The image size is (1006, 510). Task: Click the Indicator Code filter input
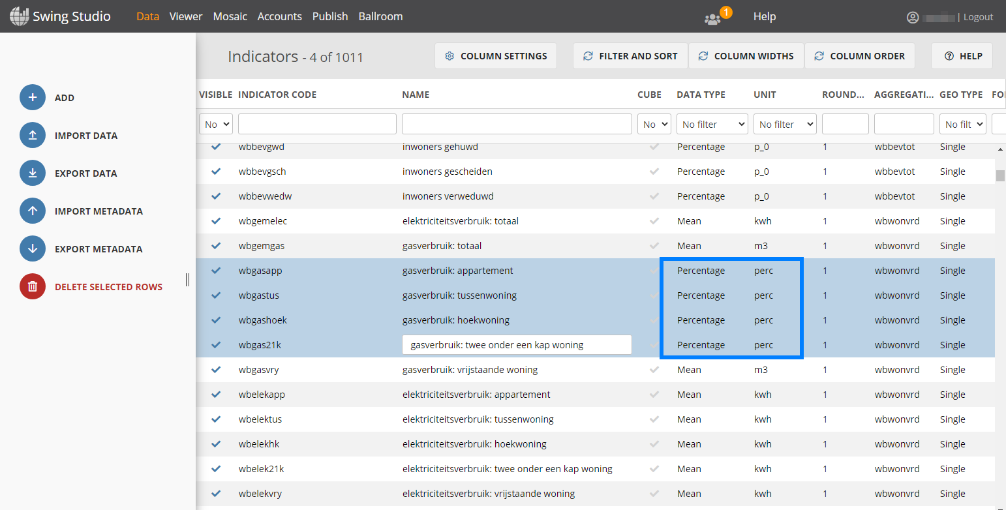tap(317, 124)
